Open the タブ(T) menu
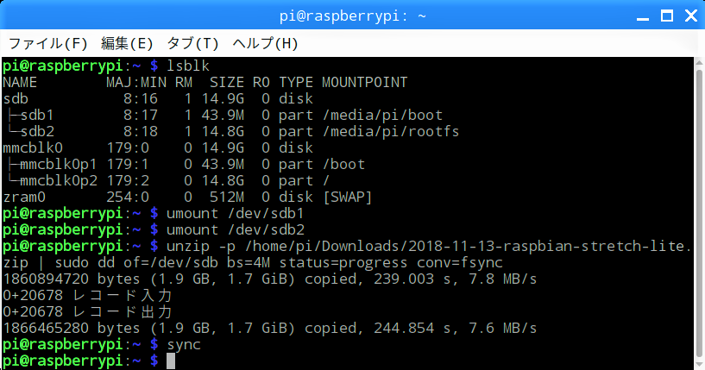Image resolution: width=705 pixels, height=370 pixels. coord(192,44)
